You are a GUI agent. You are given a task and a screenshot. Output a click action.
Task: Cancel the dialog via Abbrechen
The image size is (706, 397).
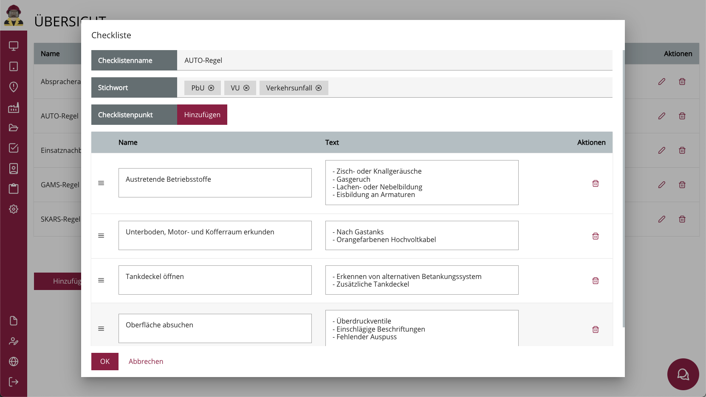pyautogui.click(x=146, y=361)
